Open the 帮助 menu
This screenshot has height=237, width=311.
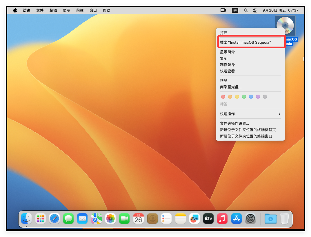click(x=106, y=10)
